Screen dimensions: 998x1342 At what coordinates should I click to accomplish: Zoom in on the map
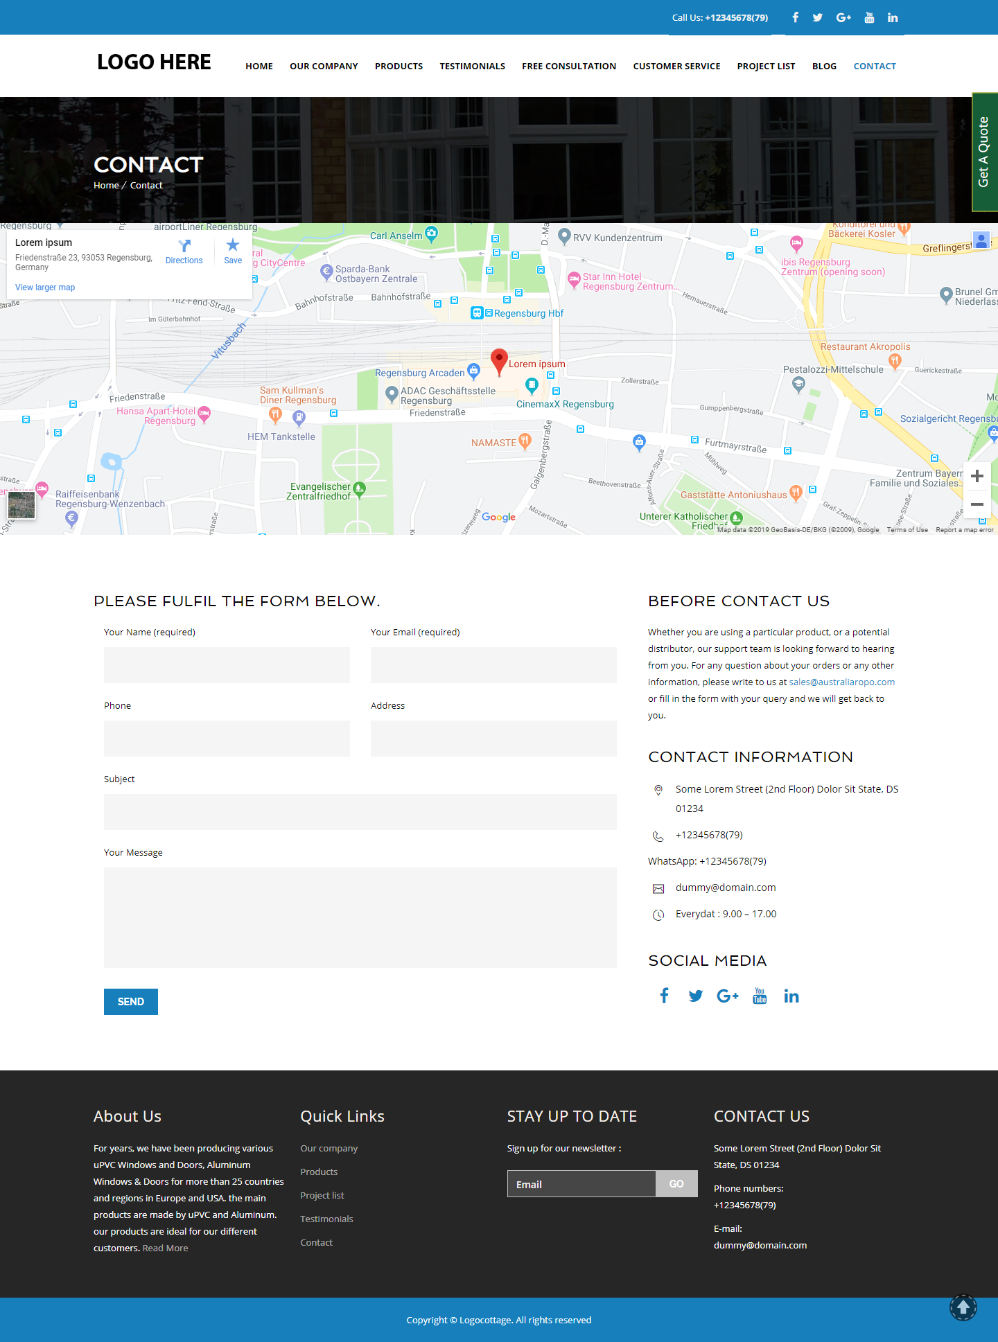(x=977, y=476)
